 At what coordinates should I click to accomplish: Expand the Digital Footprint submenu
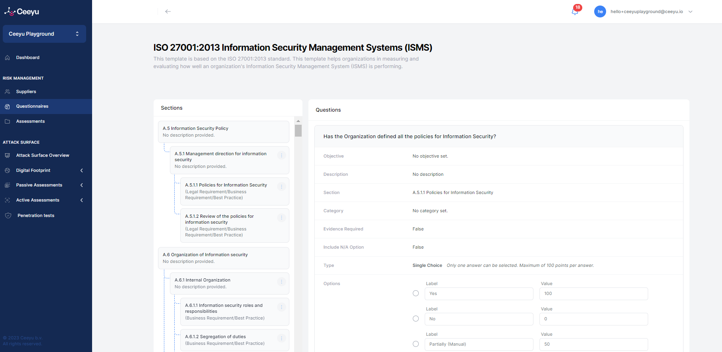[81, 170]
